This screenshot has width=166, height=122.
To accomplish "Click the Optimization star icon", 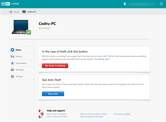I will tap(12, 63).
